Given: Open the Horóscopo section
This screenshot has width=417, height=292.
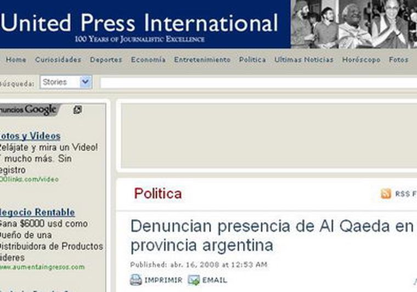Looking at the screenshot, I should [x=361, y=60].
